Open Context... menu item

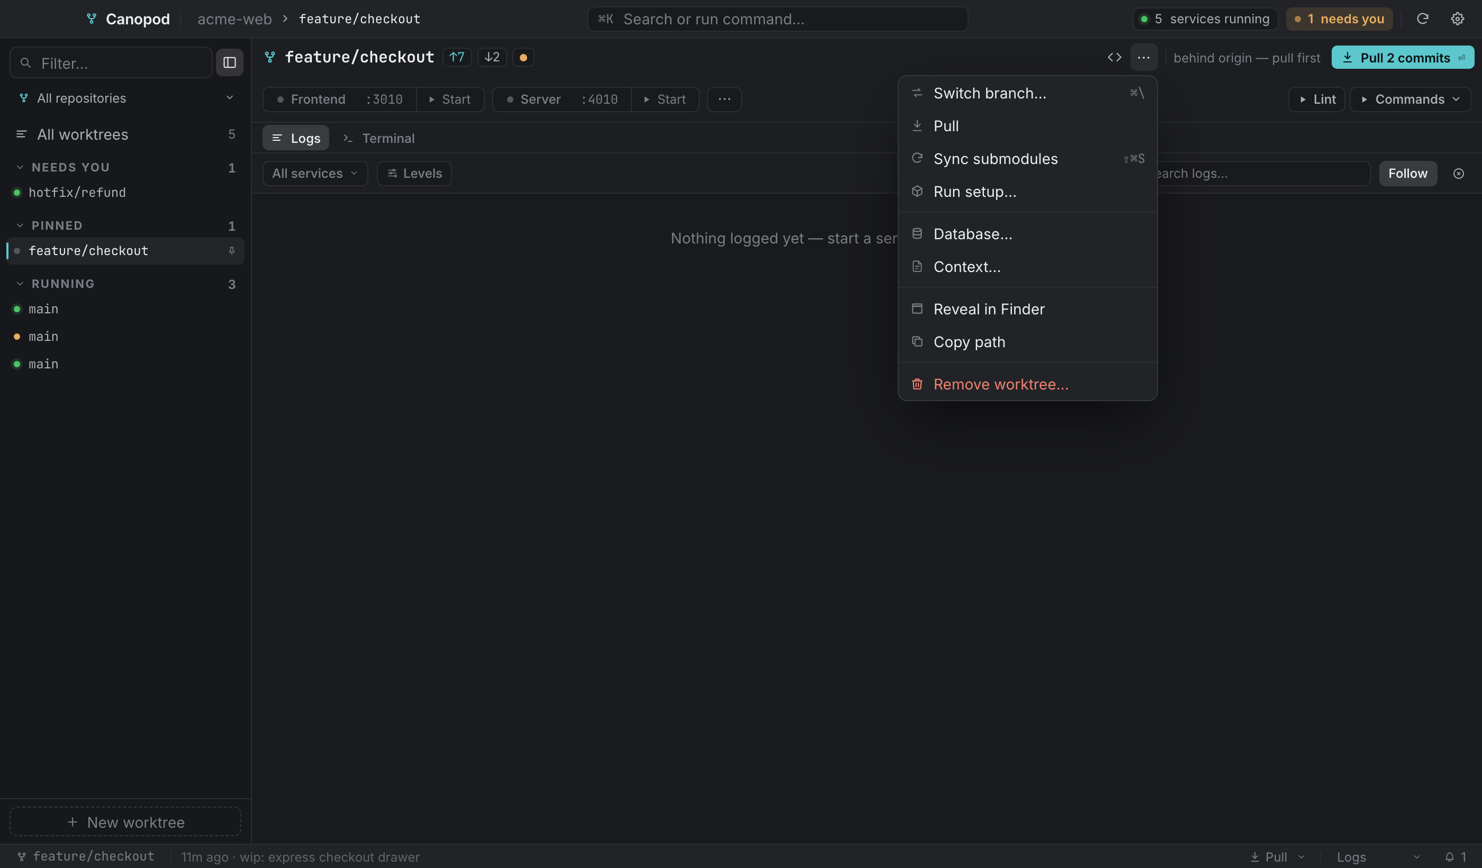[1027, 267]
